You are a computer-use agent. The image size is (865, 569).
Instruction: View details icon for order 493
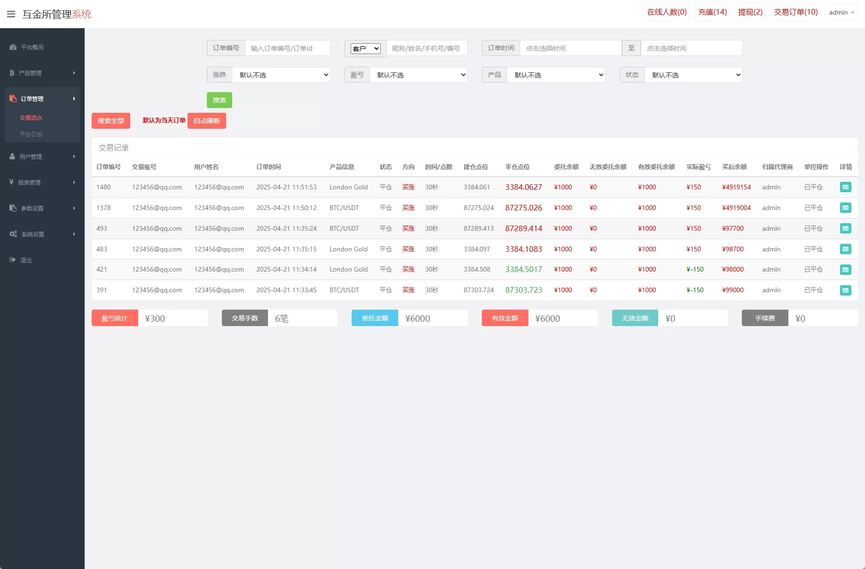(845, 228)
